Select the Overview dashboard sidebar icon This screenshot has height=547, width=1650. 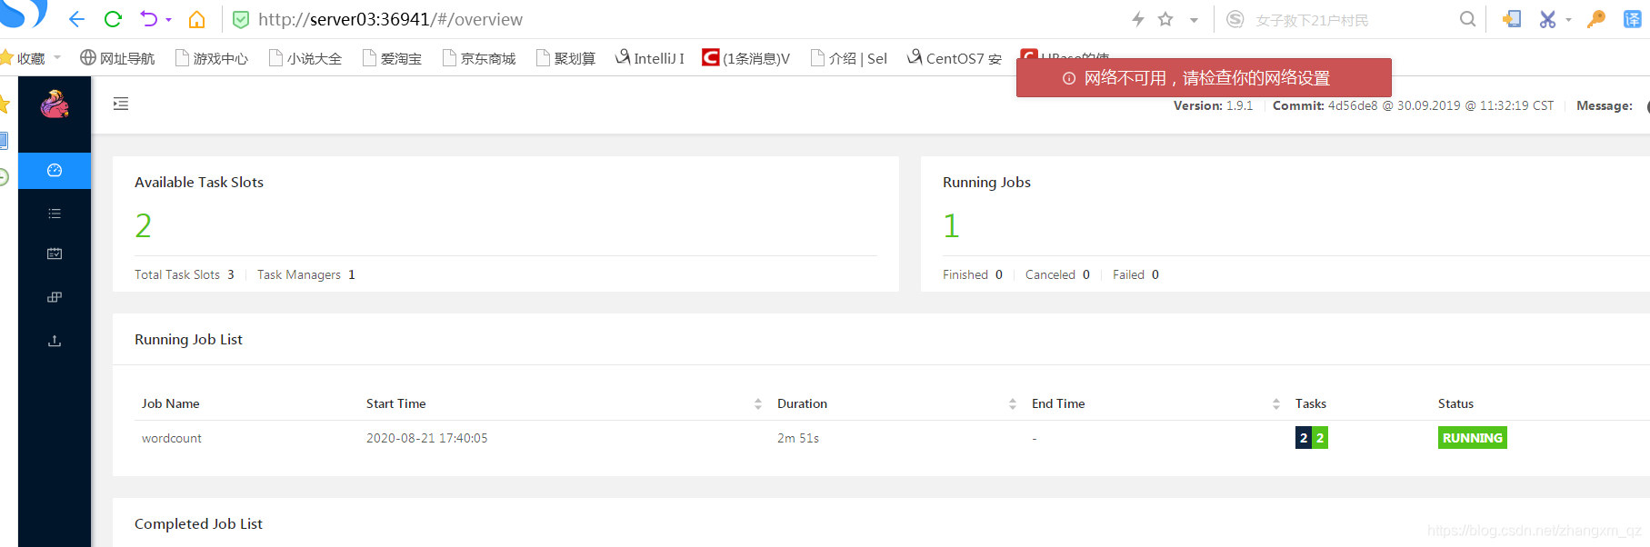55,170
